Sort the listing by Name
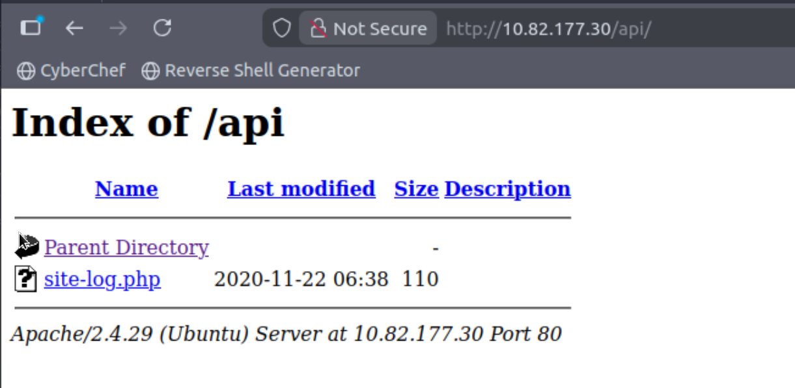This screenshot has width=795, height=388. coord(126,189)
